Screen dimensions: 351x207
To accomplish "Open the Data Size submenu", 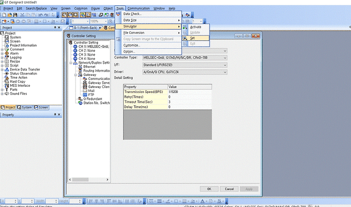I will 148,20.
